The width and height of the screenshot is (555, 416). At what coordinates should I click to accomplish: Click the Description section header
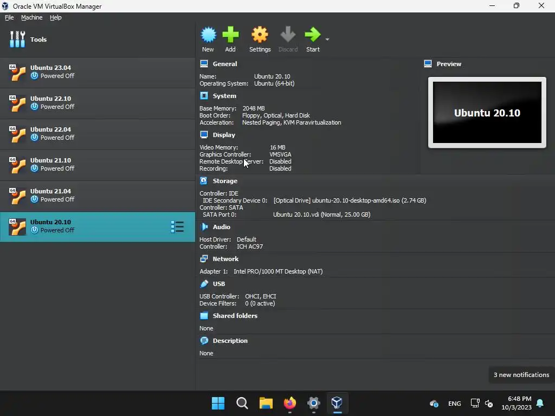click(230, 341)
